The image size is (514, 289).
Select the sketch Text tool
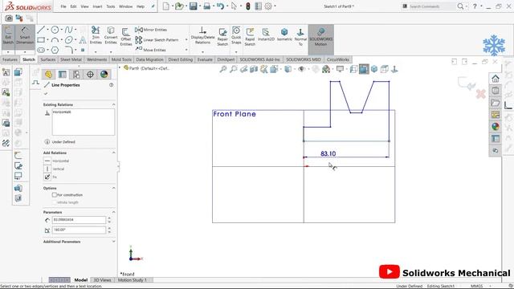[83, 40]
